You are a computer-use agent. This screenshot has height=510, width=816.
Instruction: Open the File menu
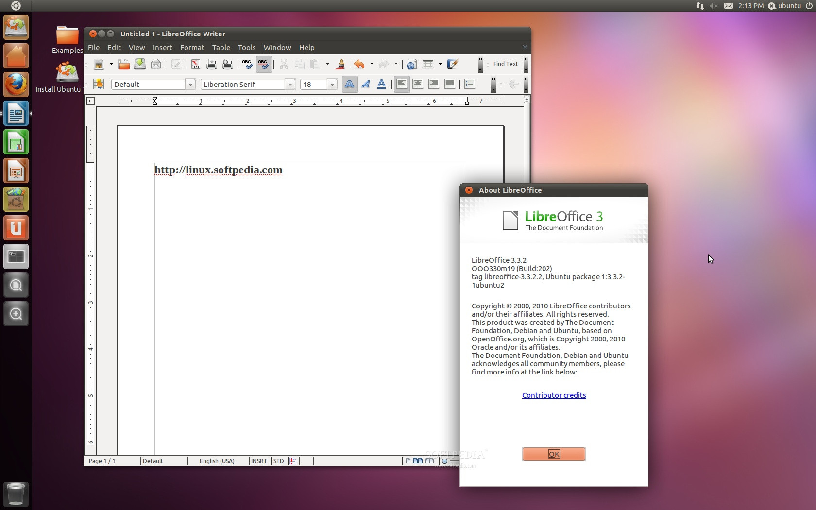pos(94,48)
